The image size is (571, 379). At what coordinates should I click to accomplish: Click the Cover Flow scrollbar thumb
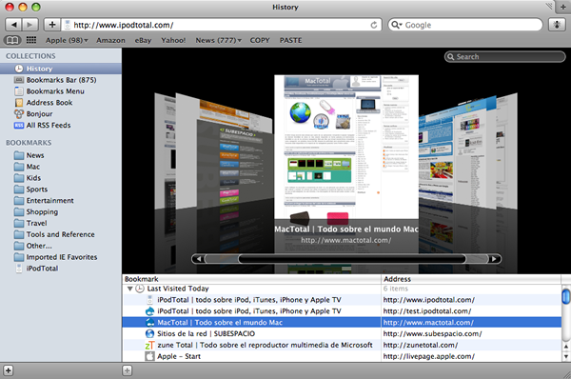pos(352,259)
